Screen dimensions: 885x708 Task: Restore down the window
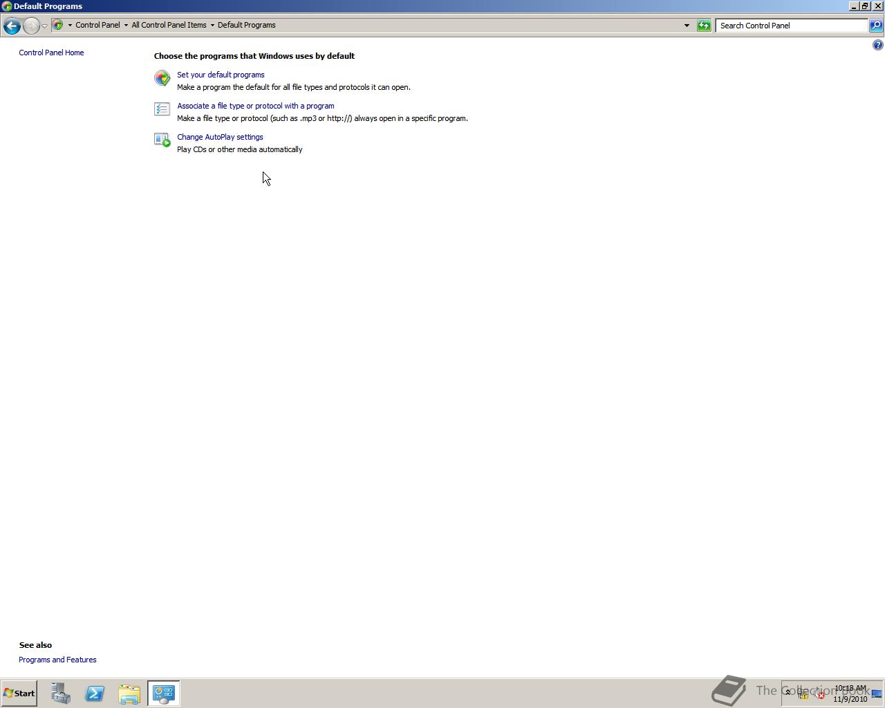pos(865,6)
